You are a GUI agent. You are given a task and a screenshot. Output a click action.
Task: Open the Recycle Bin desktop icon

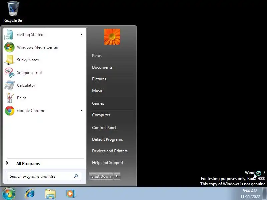pos(13,12)
